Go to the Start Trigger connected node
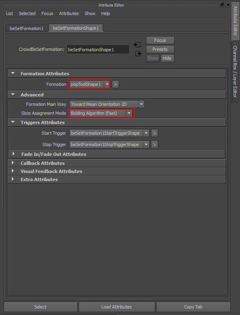This screenshot has height=315, width=240. (155, 133)
